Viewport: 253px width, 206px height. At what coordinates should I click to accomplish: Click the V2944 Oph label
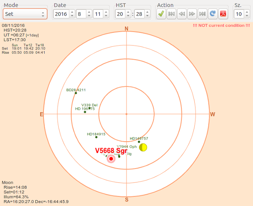coord(126,147)
